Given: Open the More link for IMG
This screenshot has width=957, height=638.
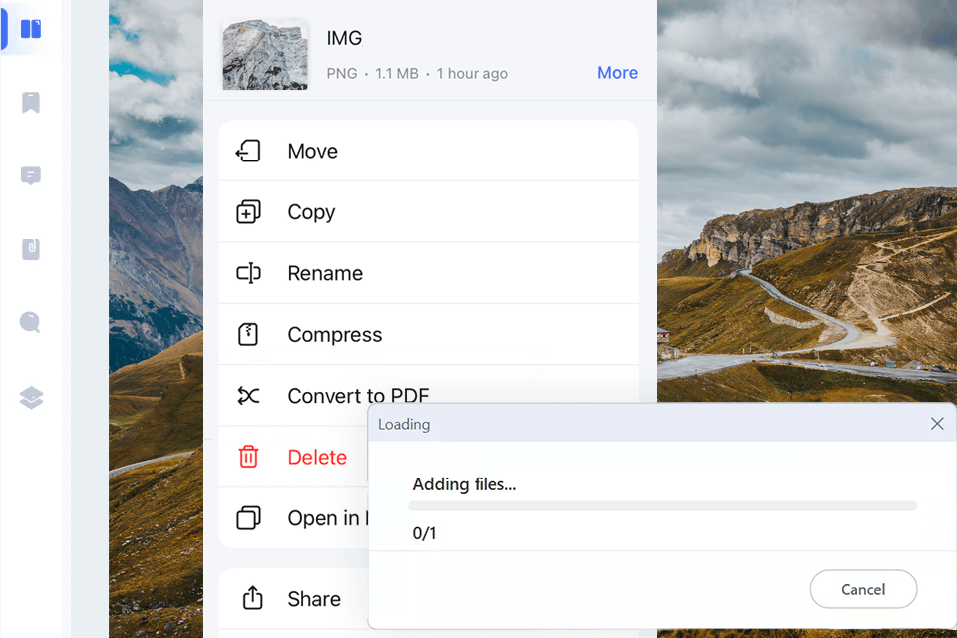Looking at the screenshot, I should pyautogui.click(x=617, y=73).
